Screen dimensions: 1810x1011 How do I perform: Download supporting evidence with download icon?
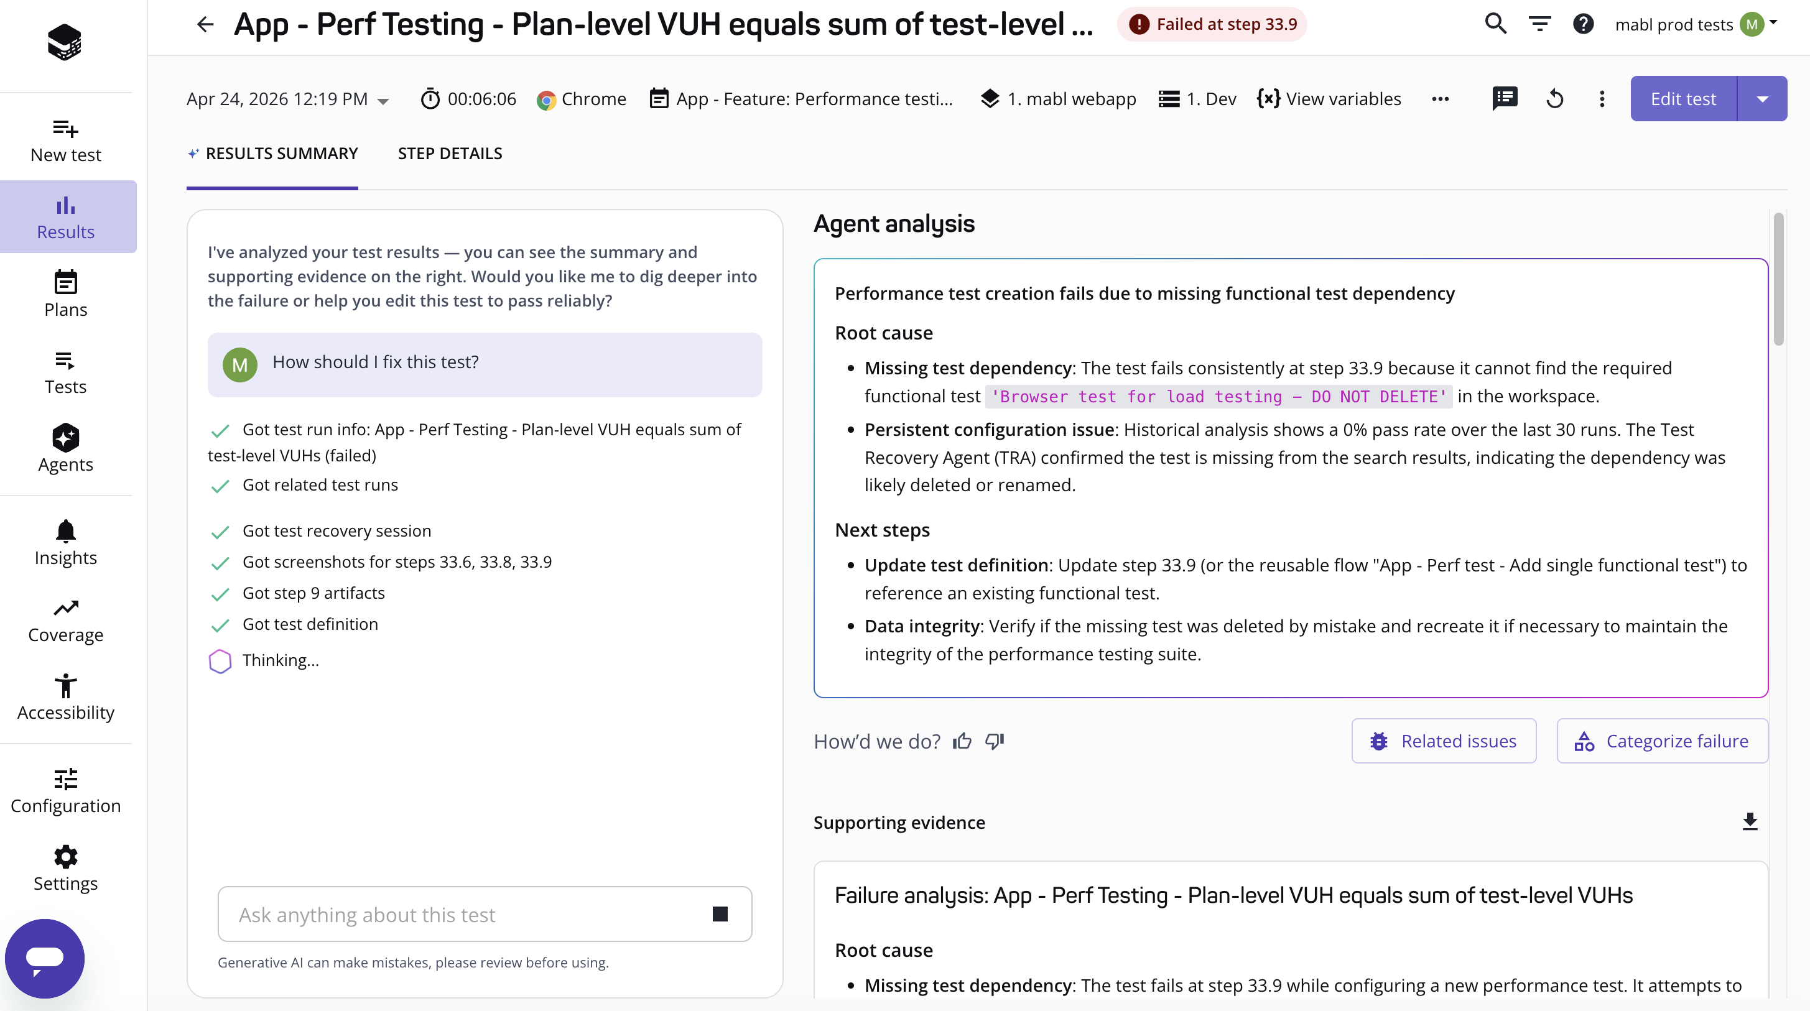tap(1750, 821)
